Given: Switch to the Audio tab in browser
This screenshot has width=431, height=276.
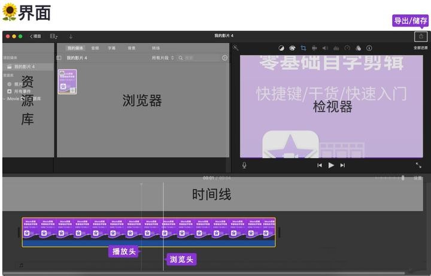Looking at the screenshot, I should click(x=95, y=48).
